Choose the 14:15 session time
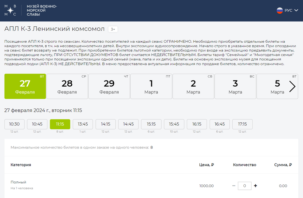 tap(106, 124)
